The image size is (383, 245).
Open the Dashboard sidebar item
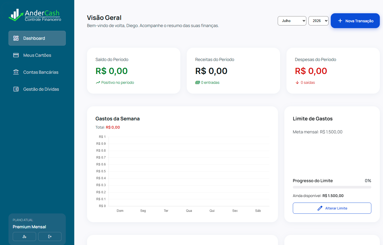[x=37, y=38]
